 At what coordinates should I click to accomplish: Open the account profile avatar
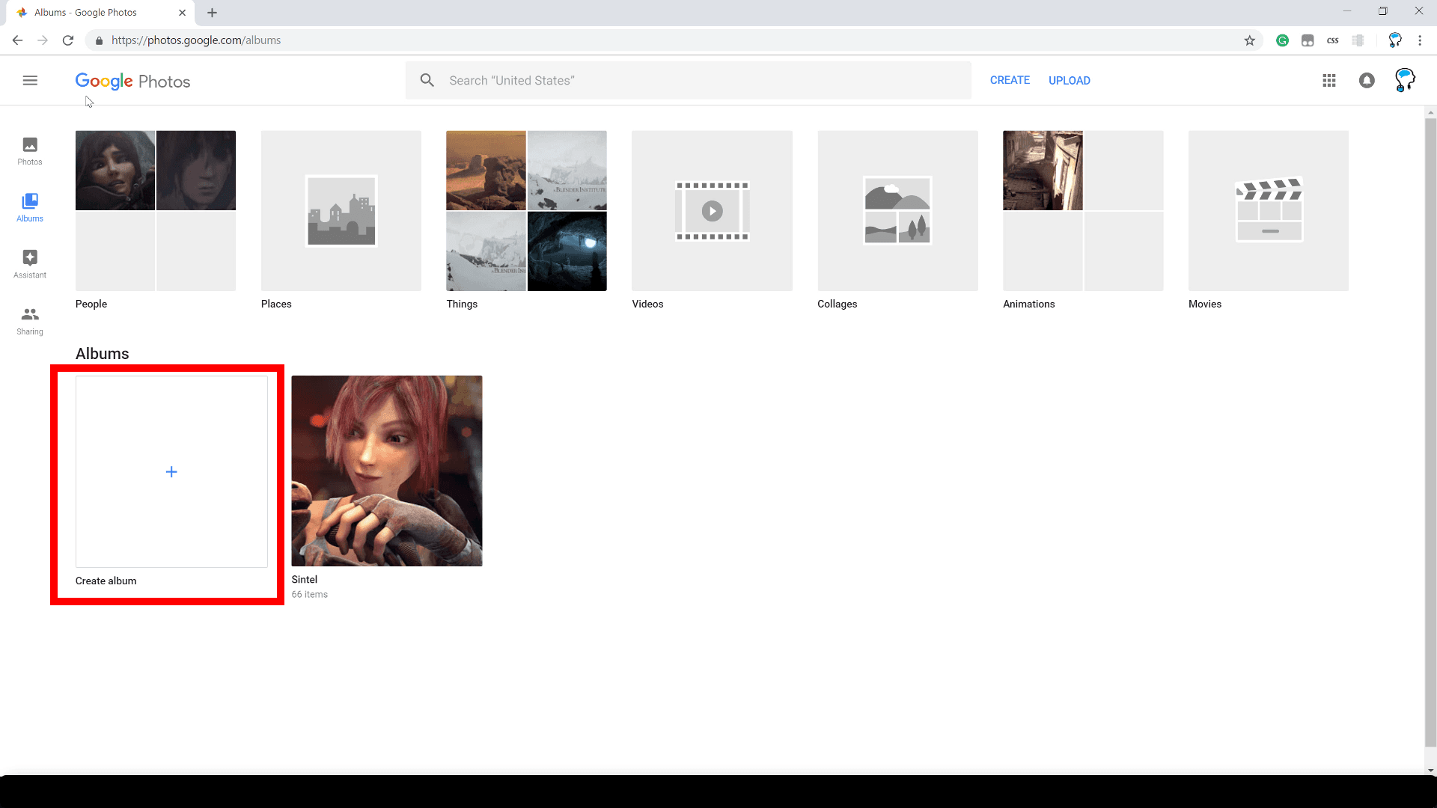coord(1405,80)
